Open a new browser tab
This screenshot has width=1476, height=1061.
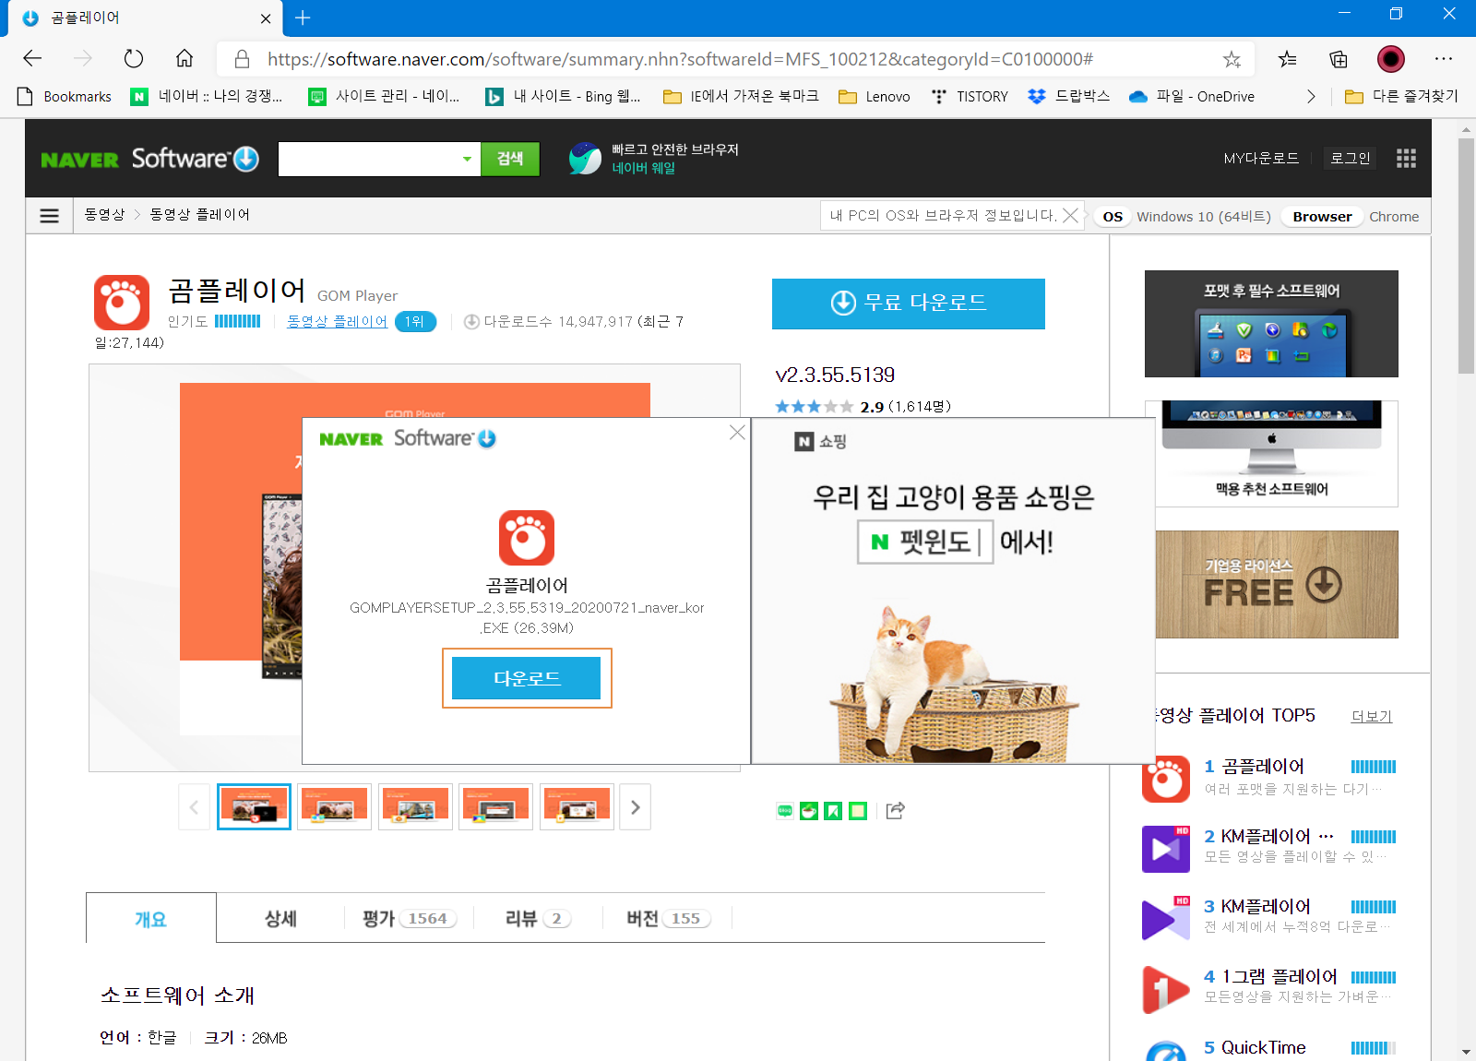pos(303,18)
